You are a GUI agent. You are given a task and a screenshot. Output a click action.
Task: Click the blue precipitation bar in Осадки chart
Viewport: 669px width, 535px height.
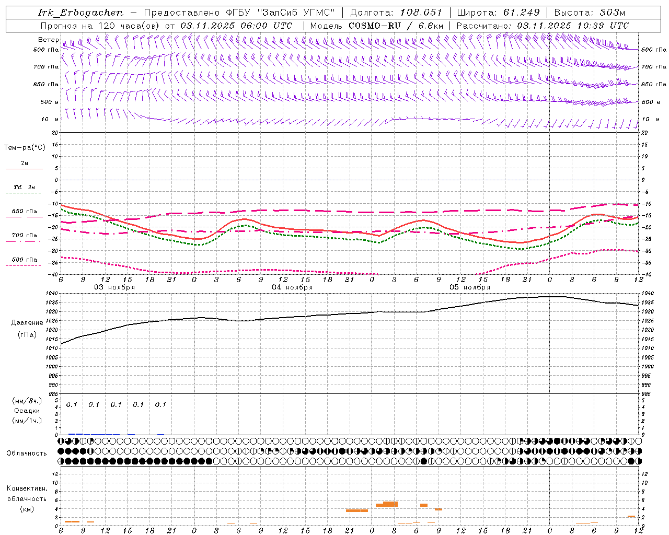(x=75, y=434)
